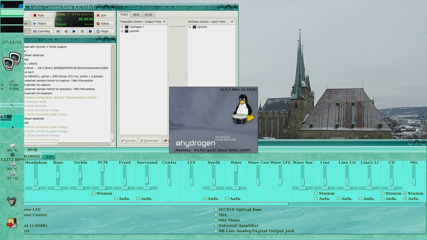Click the logout exit icon in sidebar
This screenshot has width=427, height=240.
(12, 223)
